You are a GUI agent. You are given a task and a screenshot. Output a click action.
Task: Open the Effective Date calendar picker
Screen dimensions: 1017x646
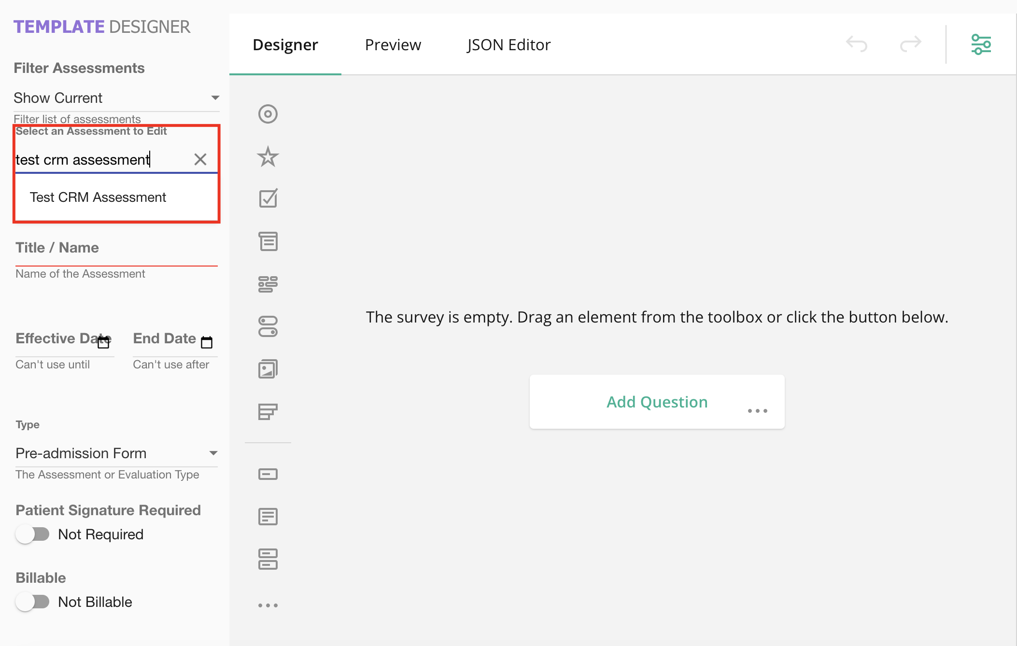coord(103,342)
